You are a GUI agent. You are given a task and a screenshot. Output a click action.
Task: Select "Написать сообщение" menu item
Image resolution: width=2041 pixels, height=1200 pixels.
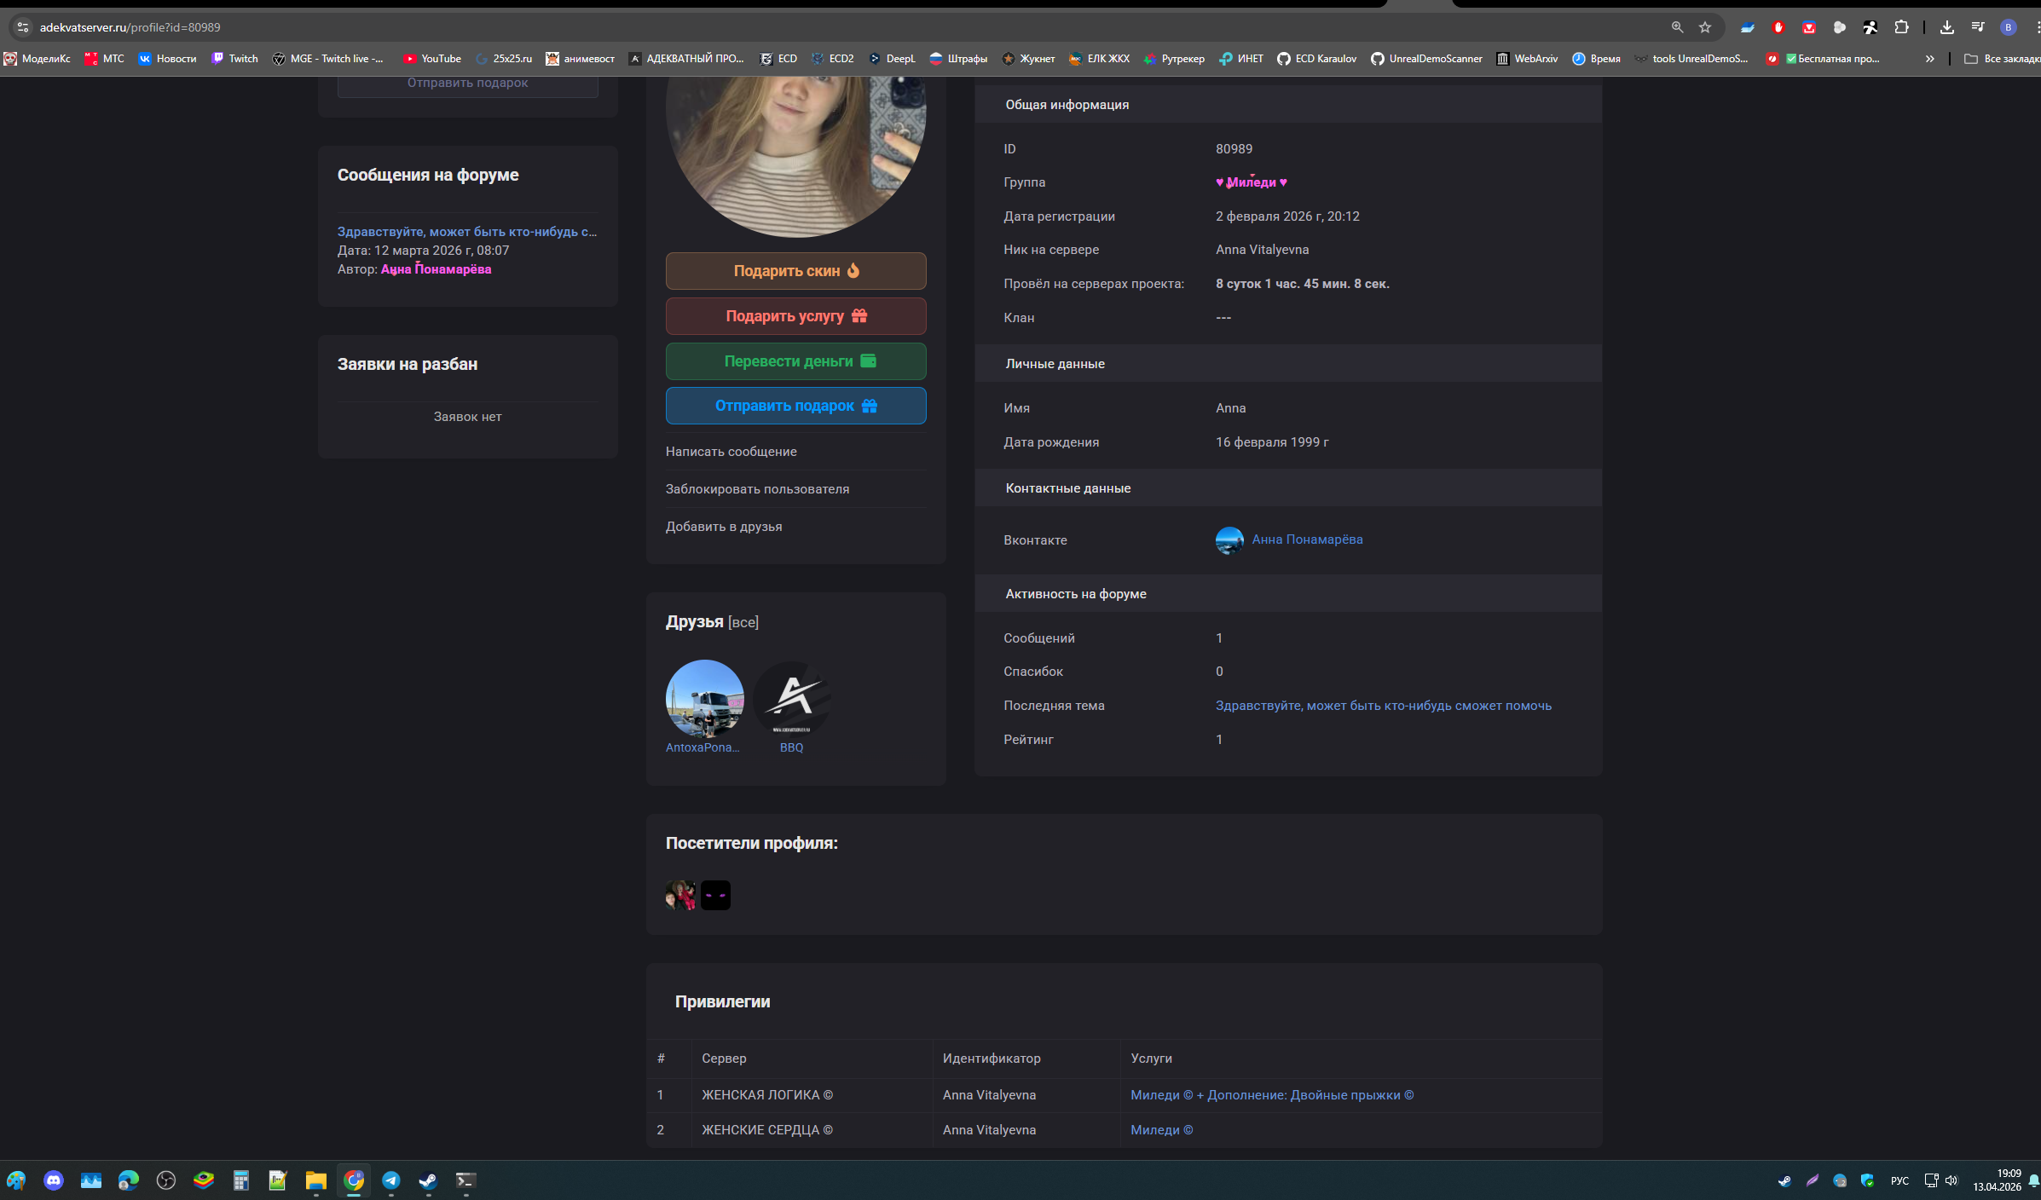pyautogui.click(x=731, y=452)
